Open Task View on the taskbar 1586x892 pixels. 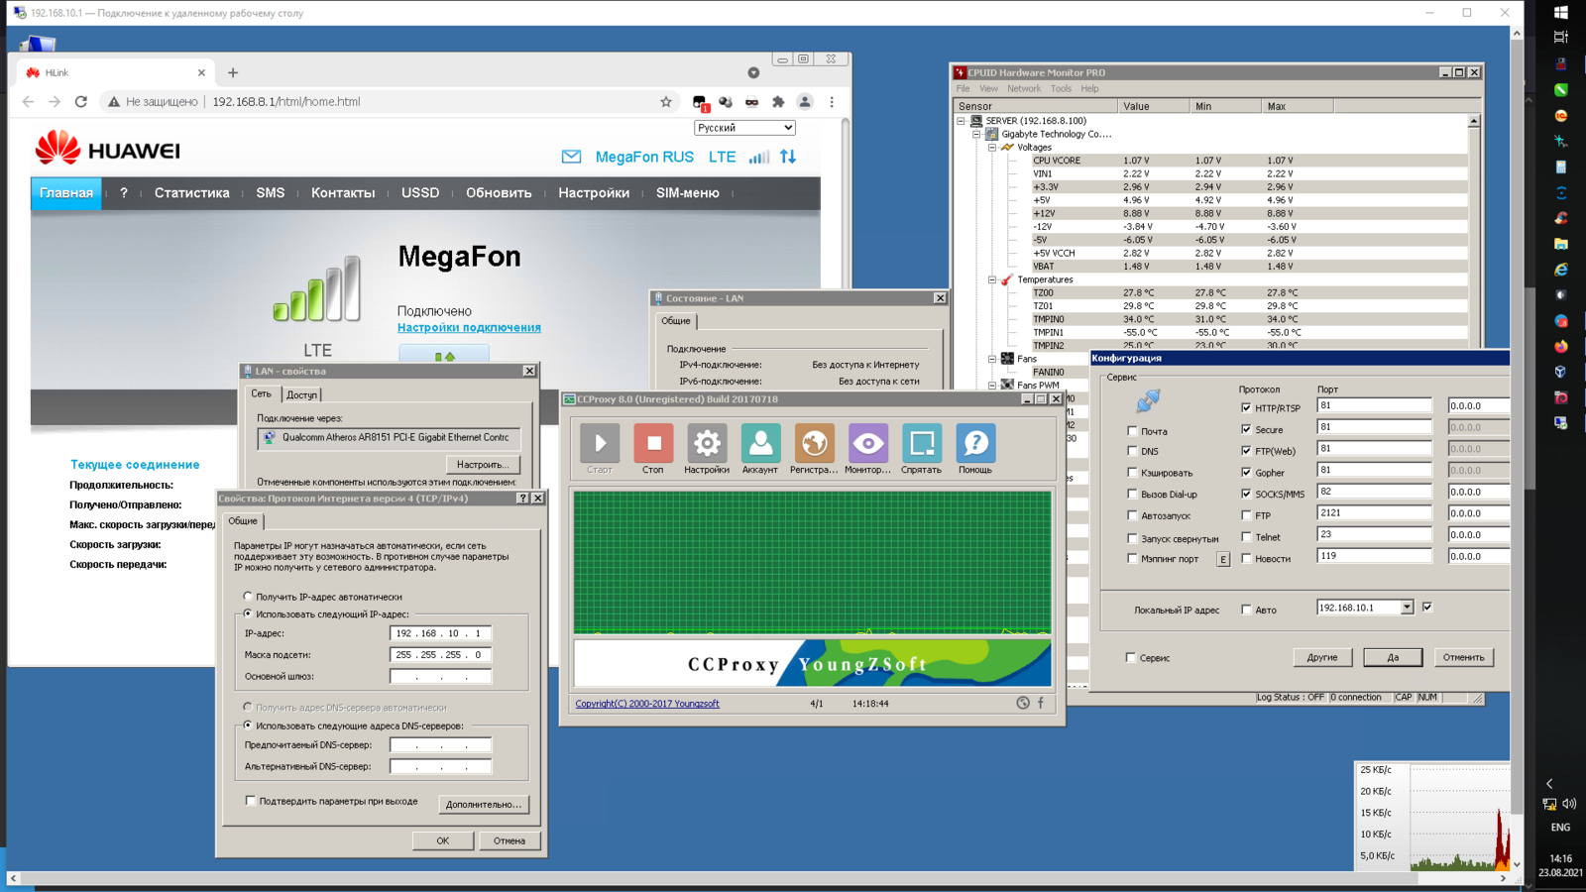[x=1561, y=37]
